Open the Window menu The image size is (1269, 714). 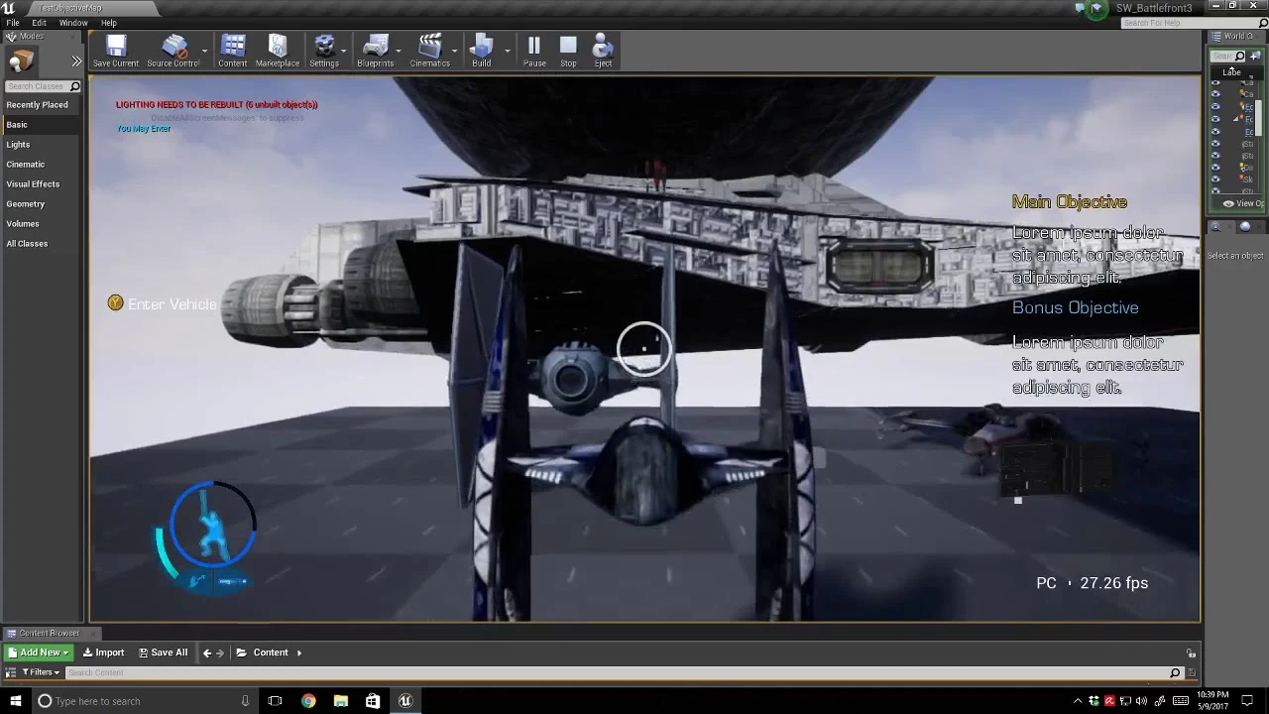(x=73, y=22)
